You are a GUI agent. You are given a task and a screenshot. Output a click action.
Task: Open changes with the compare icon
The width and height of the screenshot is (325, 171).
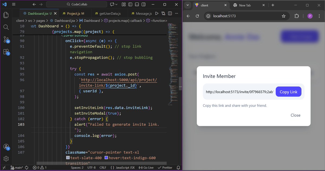(163, 14)
